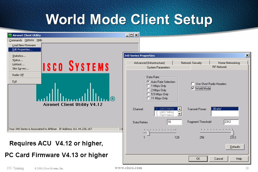Enable Use Short Radio Headers checkbox
Screen dimensions: 258x172
coord(193,84)
